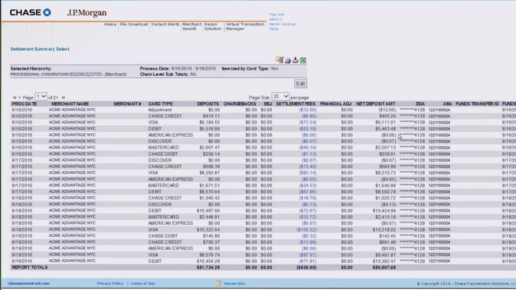
Task: Sort by SETTLEMENT FEES column header
Action: [295, 104]
